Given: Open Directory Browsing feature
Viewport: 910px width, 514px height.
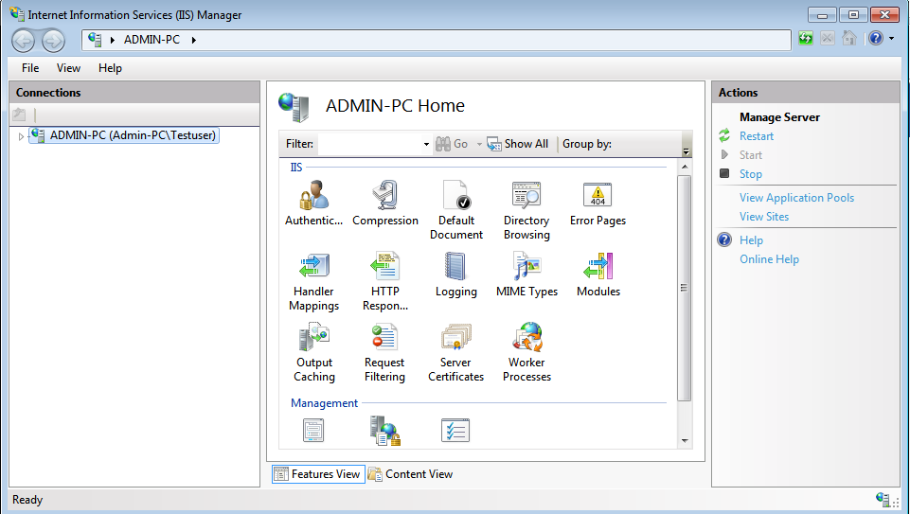Looking at the screenshot, I should pos(526,210).
